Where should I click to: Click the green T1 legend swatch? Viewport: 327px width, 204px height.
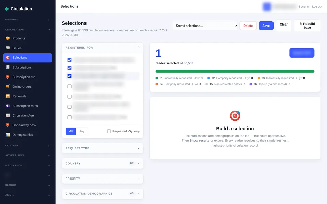click(157, 78)
